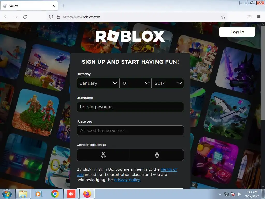This screenshot has height=199, width=265.
Task: Click the Log In button
Action: tap(237, 32)
